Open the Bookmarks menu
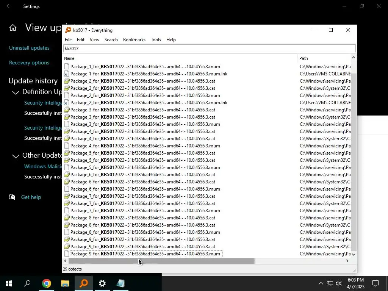This screenshot has width=388, height=291. [134, 39]
